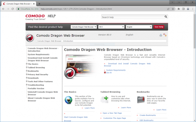Toggle the browser side panel icon

coord(183,9)
